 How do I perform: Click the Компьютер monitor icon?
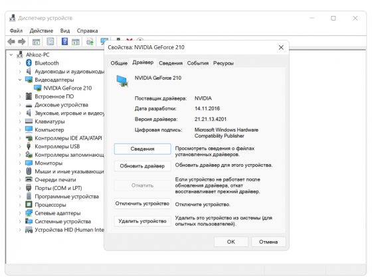point(29,130)
